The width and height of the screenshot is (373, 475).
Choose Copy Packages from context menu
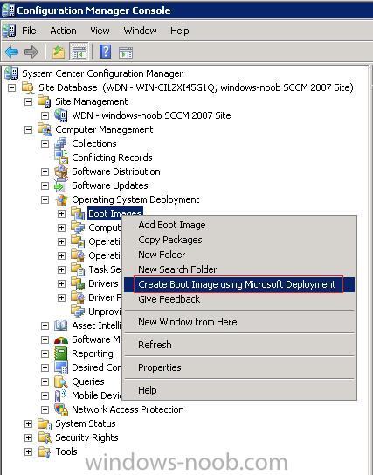(x=239, y=240)
